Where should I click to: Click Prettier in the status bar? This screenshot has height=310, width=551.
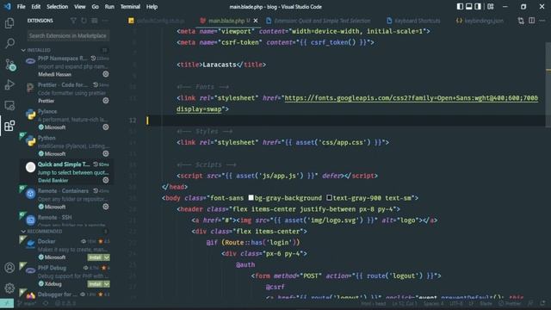click(x=510, y=303)
